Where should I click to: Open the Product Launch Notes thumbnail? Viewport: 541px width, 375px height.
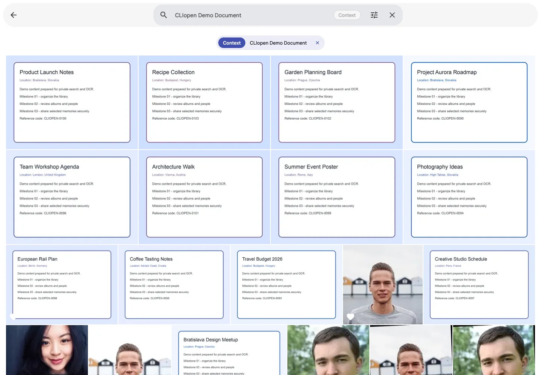pyautogui.click(x=72, y=102)
